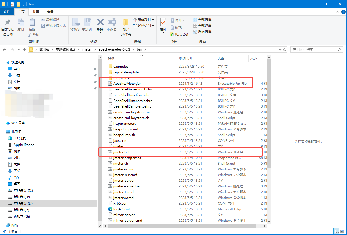The height and width of the screenshot is (235, 347).
Task: Click the Cut scissors option
Action: (34, 35)
